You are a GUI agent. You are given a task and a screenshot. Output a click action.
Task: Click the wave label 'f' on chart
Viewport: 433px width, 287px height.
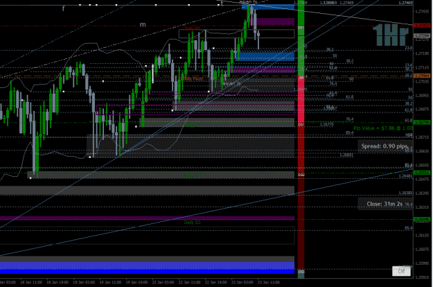(63, 8)
